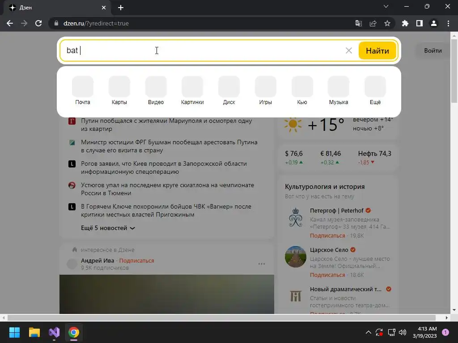458x343 pixels.
Task: Open the translate page icon
Action: (358, 23)
